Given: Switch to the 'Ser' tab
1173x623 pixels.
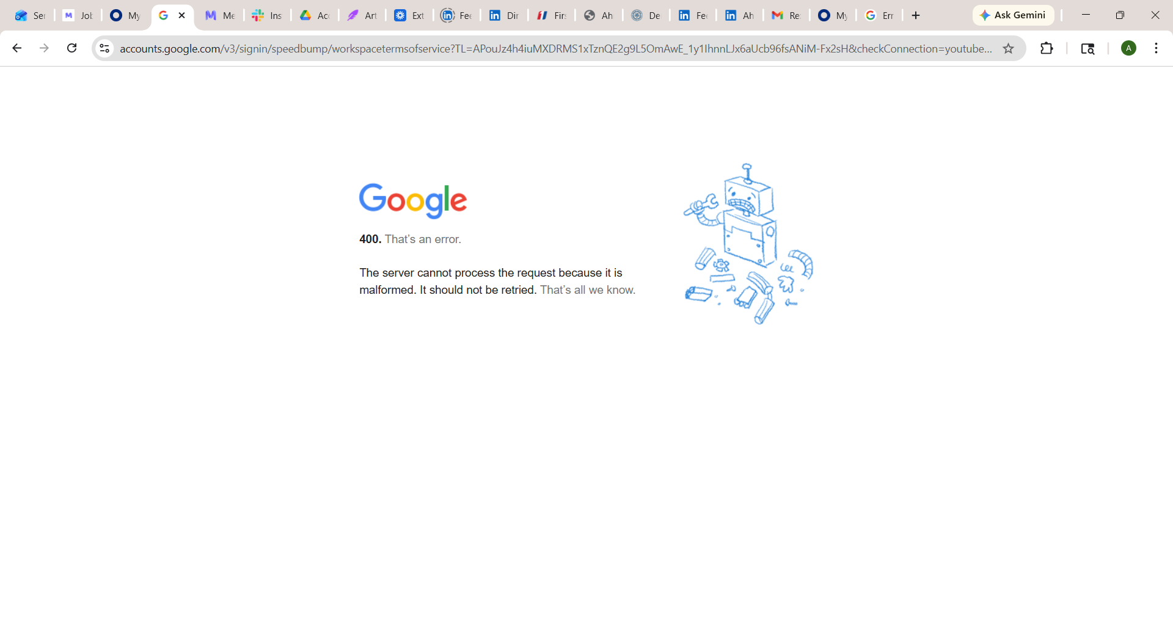Looking at the screenshot, I should (31, 15).
